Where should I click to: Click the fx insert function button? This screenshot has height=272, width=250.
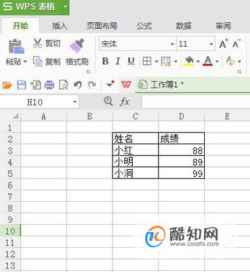tap(125, 102)
